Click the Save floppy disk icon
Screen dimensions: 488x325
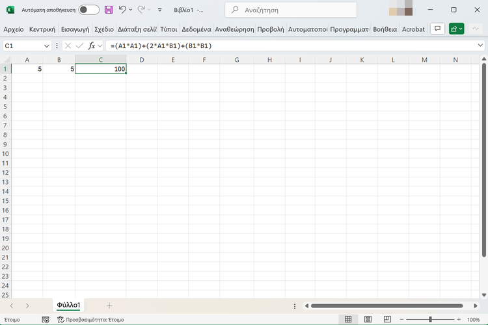pos(108,10)
